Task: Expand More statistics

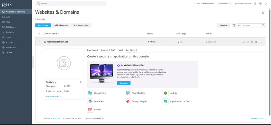Action: pyautogui.click(x=53, y=97)
